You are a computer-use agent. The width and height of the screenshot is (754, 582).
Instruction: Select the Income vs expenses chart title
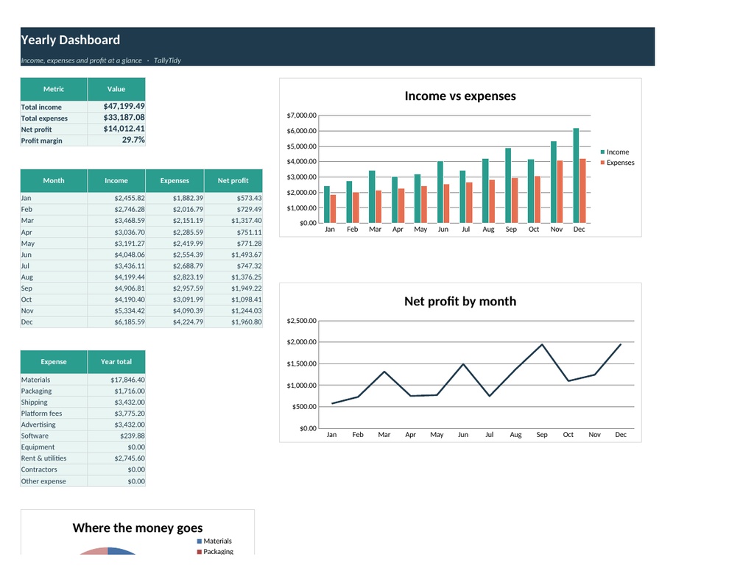pos(460,96)
